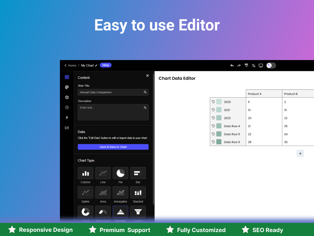Open the Content table icon in sidebar

67,77
